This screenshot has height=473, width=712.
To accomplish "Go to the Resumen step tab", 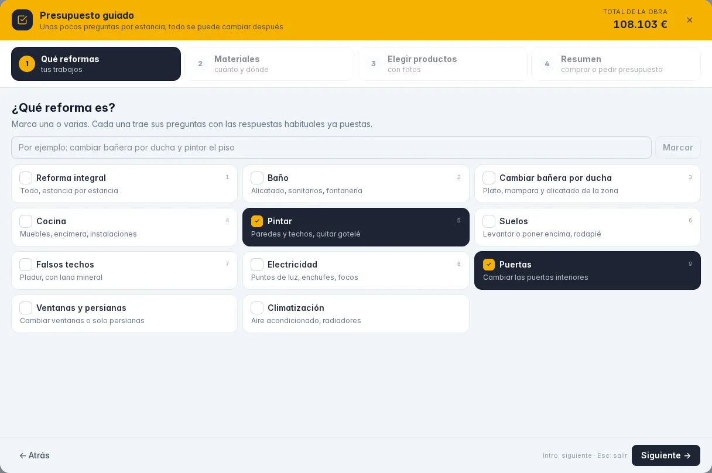I will (x=616, y=64).
